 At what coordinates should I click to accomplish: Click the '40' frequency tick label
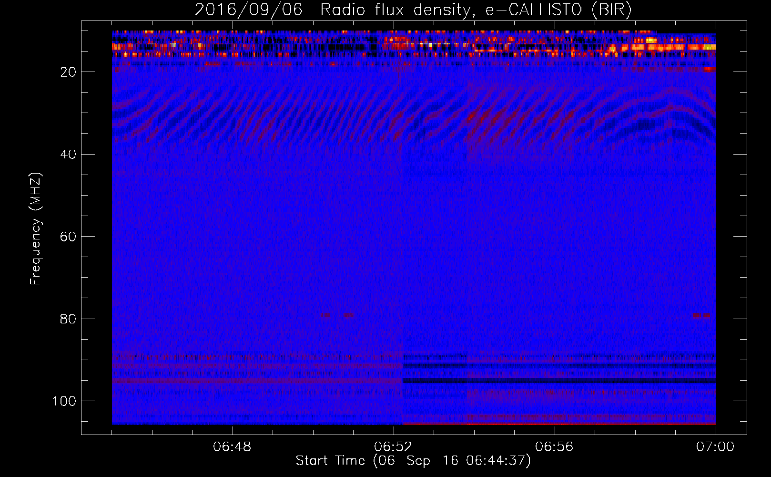click(x=68, y=155)
